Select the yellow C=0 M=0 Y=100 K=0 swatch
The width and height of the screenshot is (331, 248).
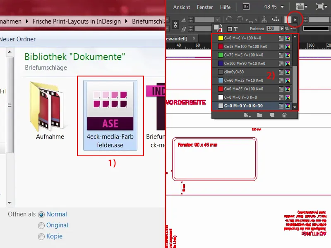coord(252,38)
